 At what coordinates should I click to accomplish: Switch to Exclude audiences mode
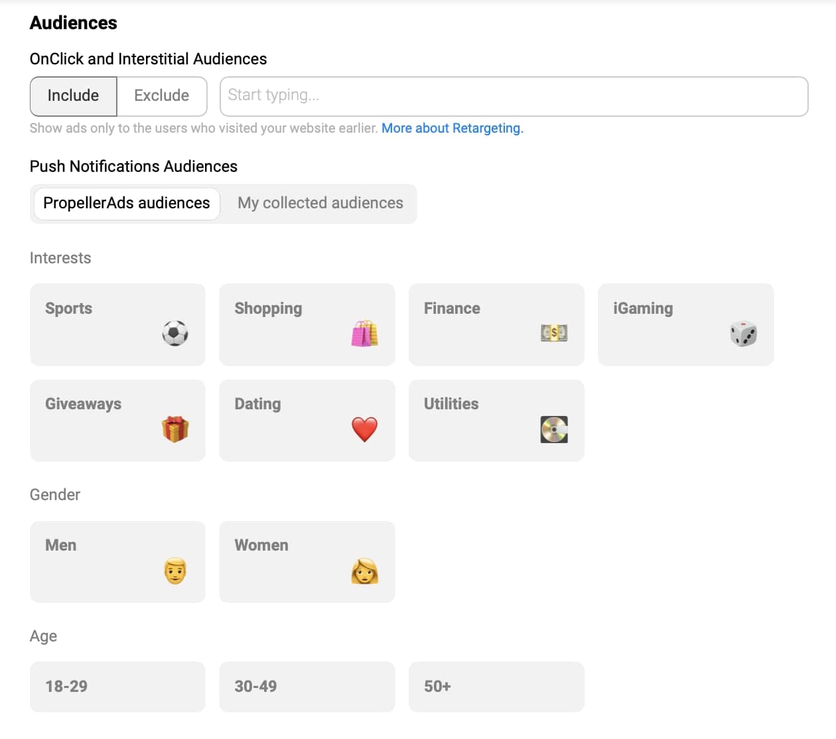click(x=161, y=96)
